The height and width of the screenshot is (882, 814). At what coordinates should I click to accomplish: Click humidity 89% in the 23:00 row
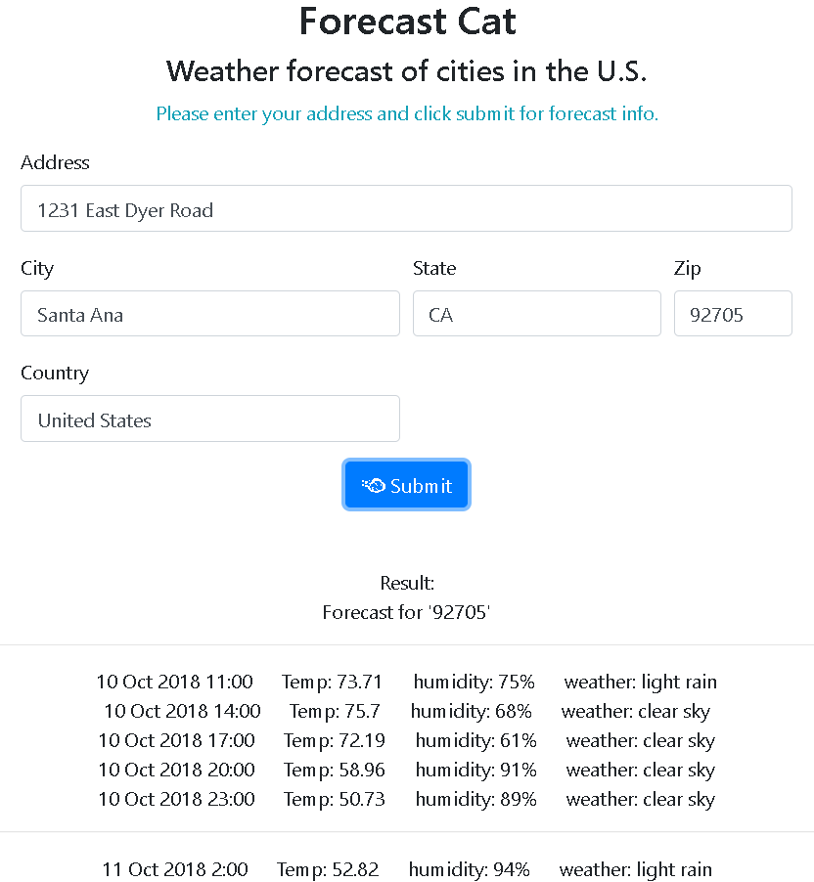[x=475, y=799]
